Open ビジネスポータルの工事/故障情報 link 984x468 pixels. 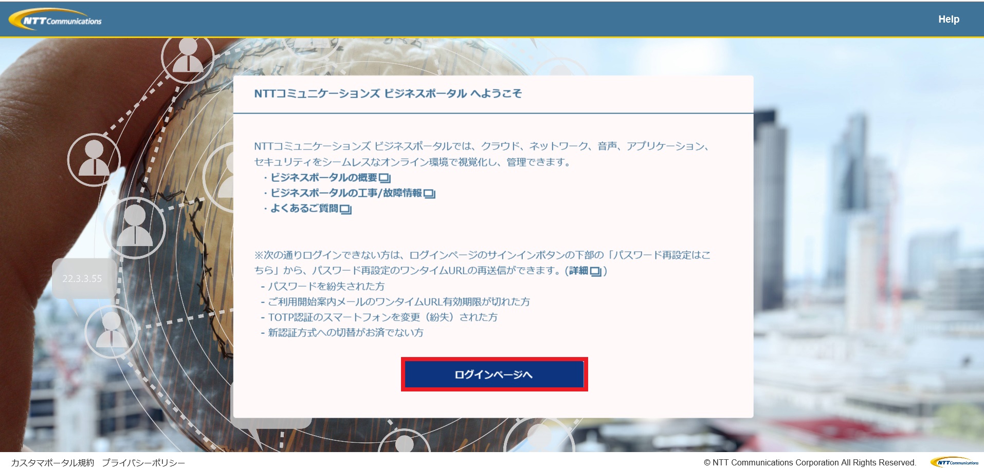coord(353,193)
